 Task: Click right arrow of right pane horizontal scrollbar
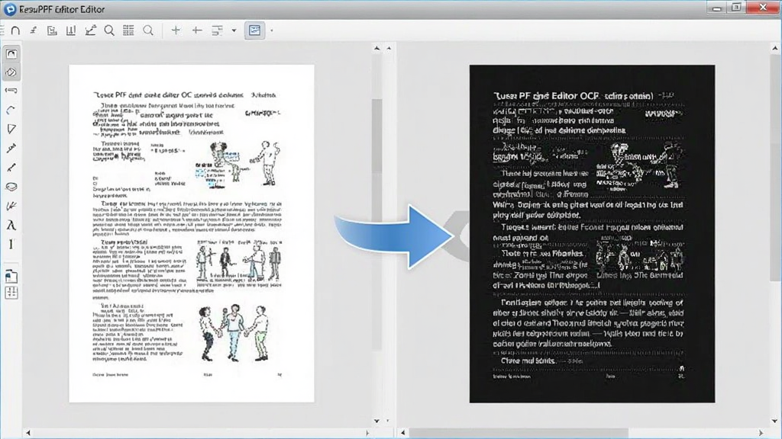coord(761,433)
